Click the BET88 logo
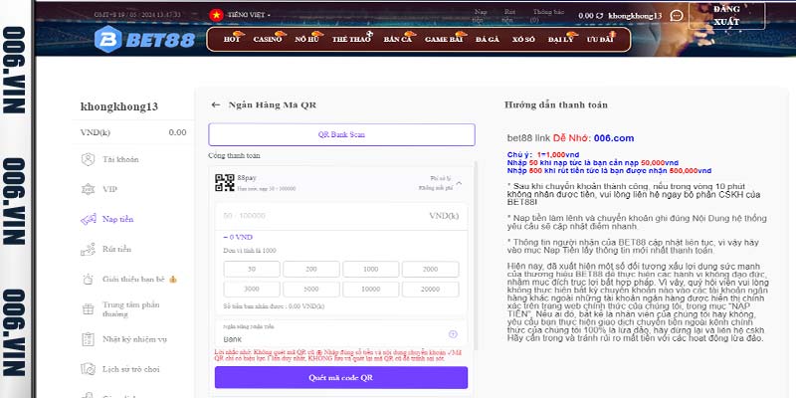The height and width of the screenshot is (398, 796). coord(144,40)
